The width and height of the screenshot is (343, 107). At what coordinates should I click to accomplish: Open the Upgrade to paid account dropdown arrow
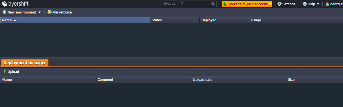[270, 4]
